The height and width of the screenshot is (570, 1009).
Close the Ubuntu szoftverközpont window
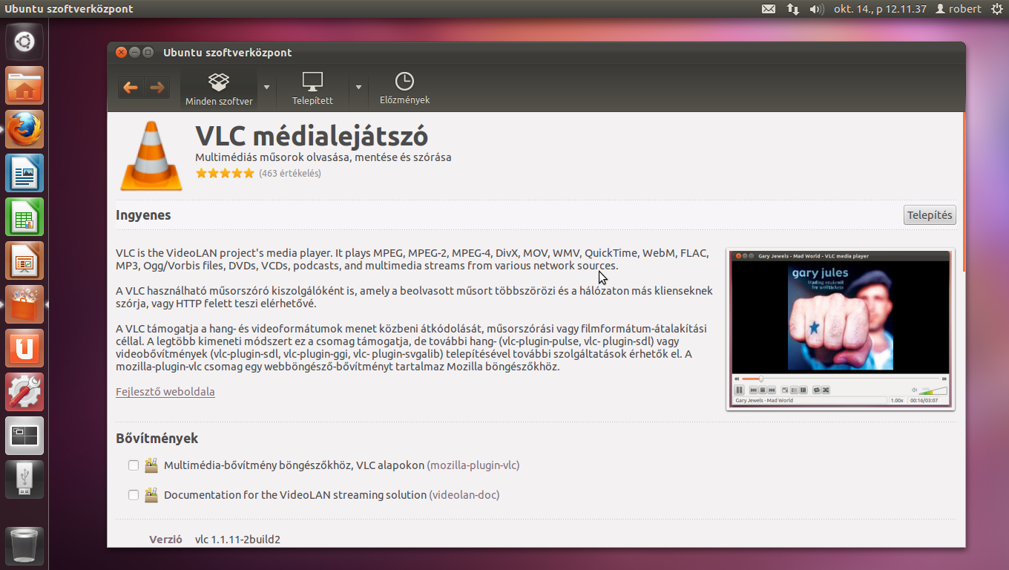tap(121, 52)
